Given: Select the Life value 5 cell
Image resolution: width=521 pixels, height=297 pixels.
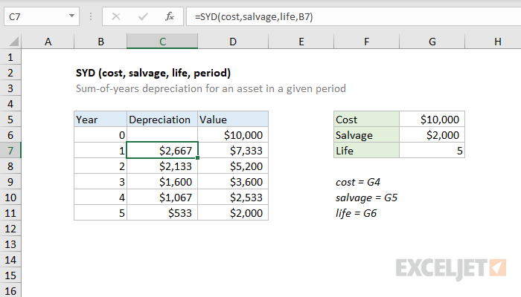Looking at the screenshot, I should (x=432, y=151).
